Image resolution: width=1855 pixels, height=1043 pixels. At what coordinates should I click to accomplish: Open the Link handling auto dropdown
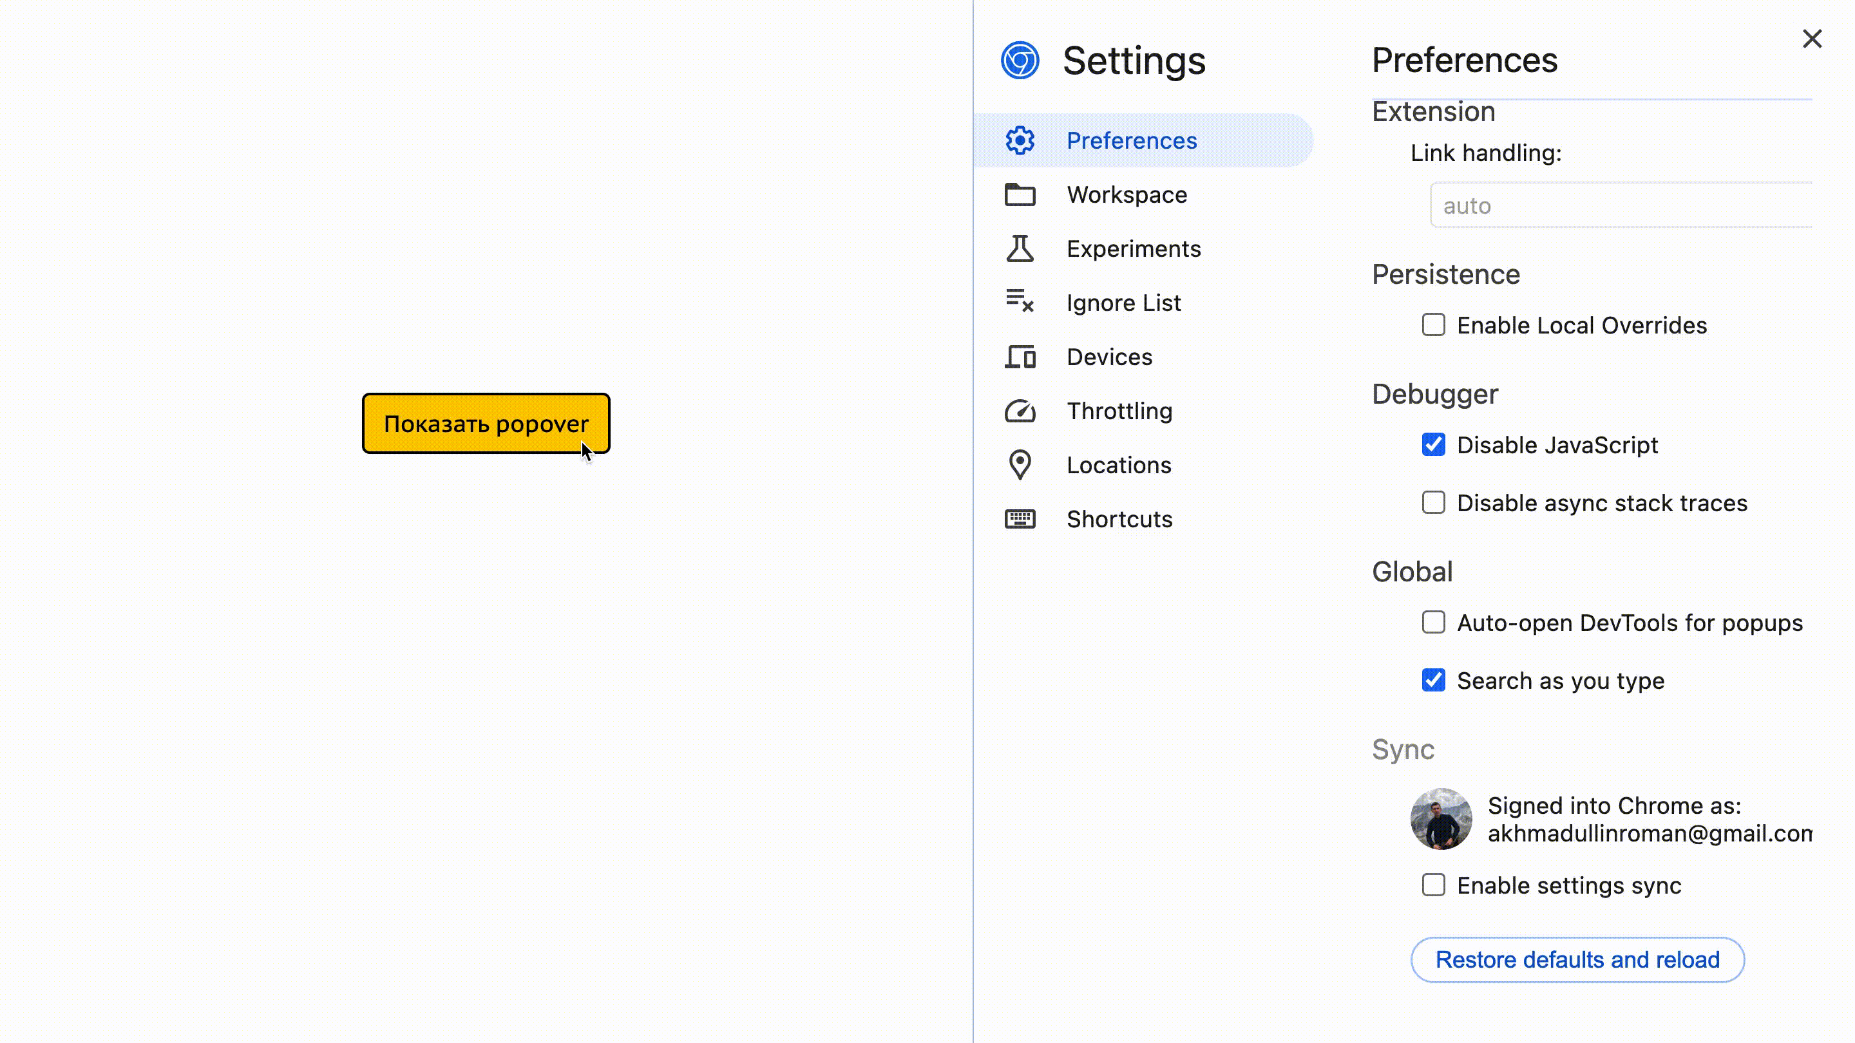(x=1621, y=206)
